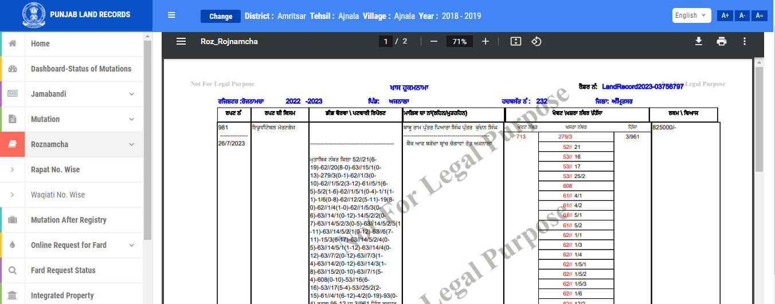Open Fard Request Status item
775x304 pixels.
71,270
